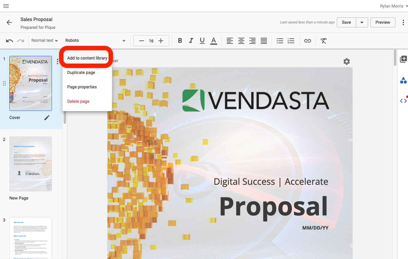Screen dimensions: 408x259
Task: Choose Duplicate page
Action: [87, 72]
